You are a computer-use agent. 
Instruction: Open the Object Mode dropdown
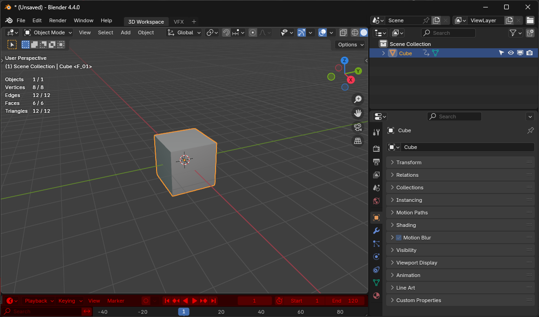point(48,32)
